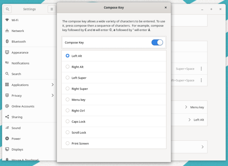Click the Online Accounts at-sign icon
The image size is (228, 166).
coord(7,106)
